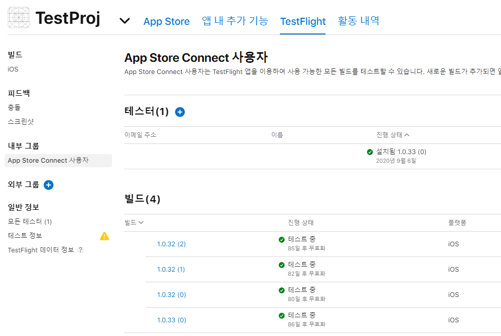
Task: Click the 빌드(4) section heading
Action: point(142,199)
